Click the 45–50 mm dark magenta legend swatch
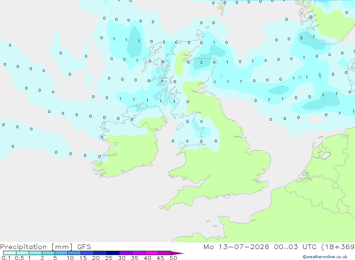 (165, 253)
